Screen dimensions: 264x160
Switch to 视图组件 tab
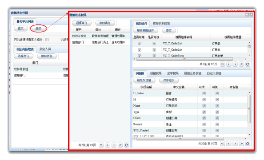141,24
